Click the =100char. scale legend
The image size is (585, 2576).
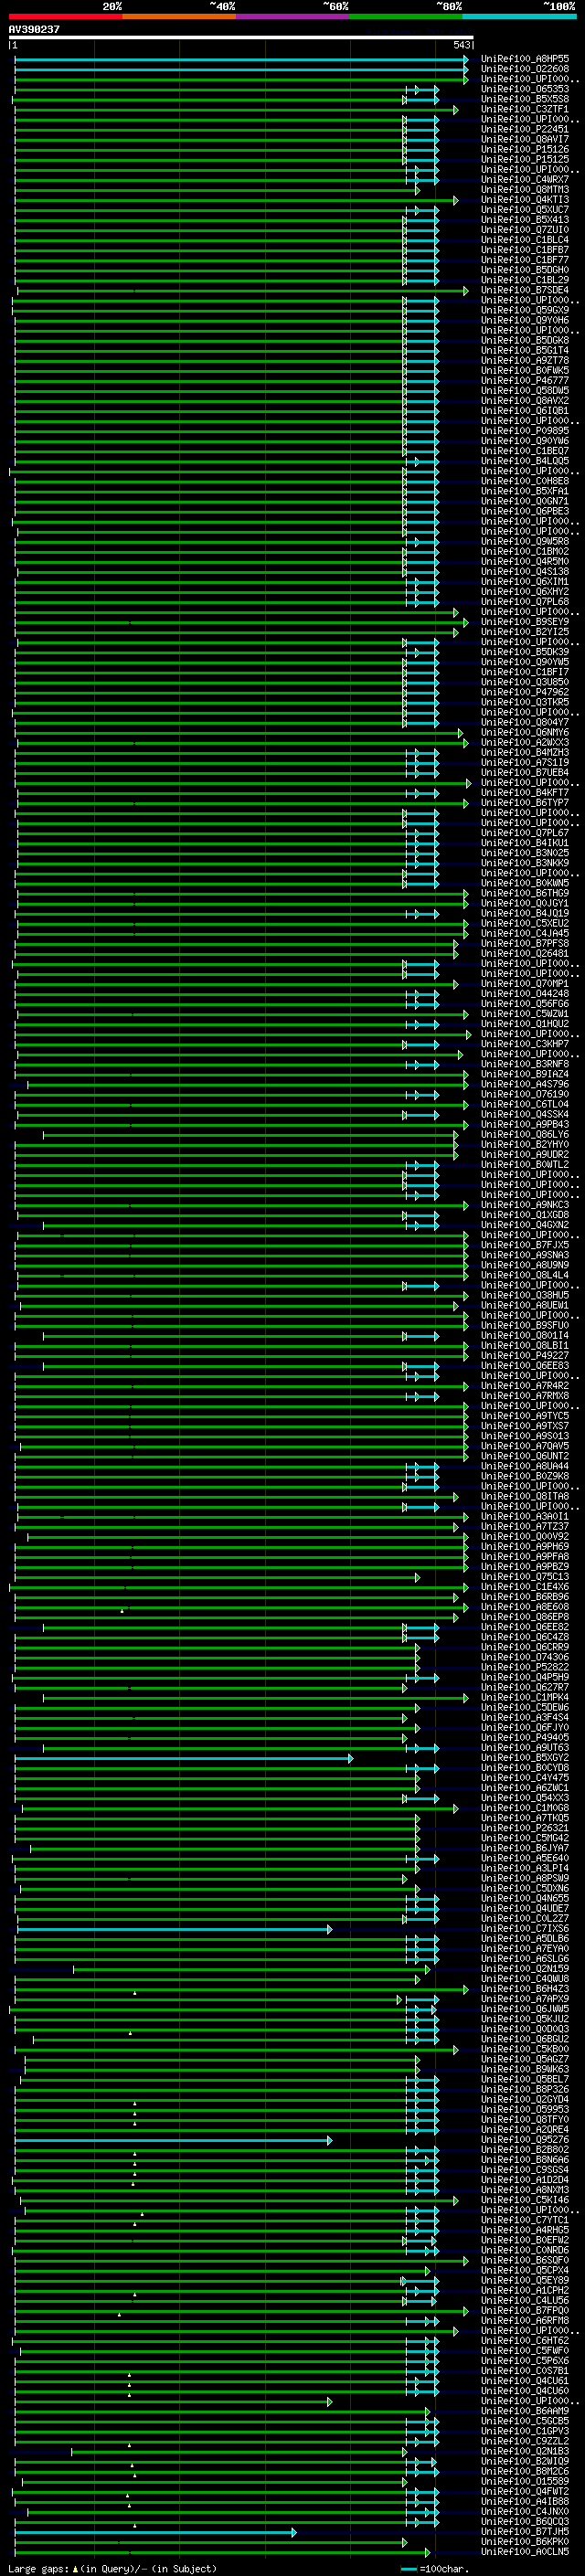(436, 2568)
